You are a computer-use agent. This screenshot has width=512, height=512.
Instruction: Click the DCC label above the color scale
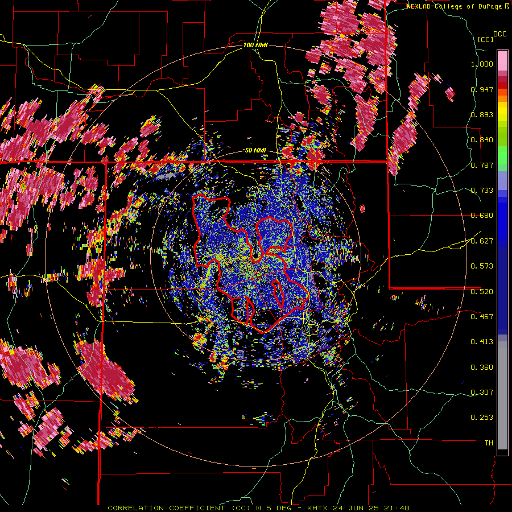click(x=499, y=34)
